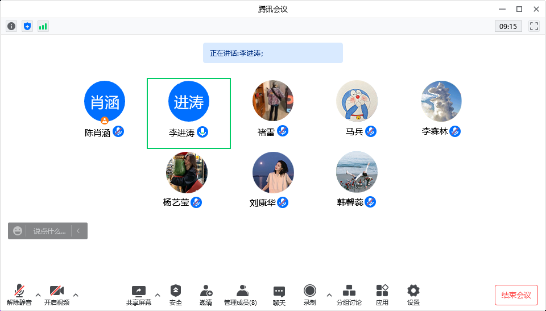Screen dimensions: 546x311
Task: Open the Chat (聊天) panel
Action: coord(279,295)
